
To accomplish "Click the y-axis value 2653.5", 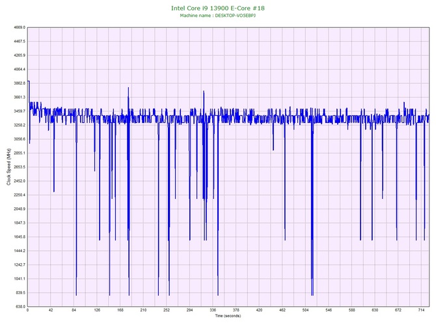I will (x=20, y=167).
